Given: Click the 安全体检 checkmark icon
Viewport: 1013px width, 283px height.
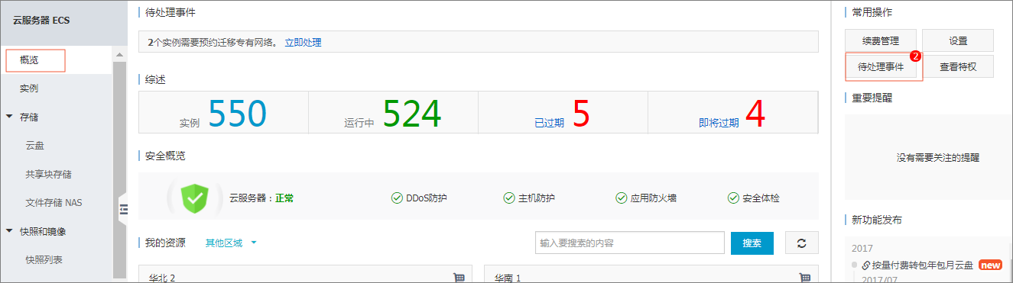Looking at the screenshot, I should [734, 198].
